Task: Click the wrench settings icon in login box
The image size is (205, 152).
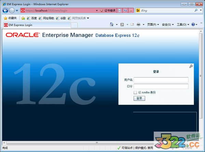Action: pos(191,66)
